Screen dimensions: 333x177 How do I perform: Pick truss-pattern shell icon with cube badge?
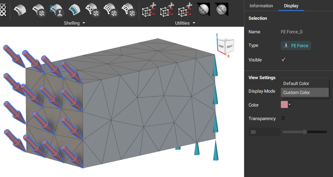[92, 10]
